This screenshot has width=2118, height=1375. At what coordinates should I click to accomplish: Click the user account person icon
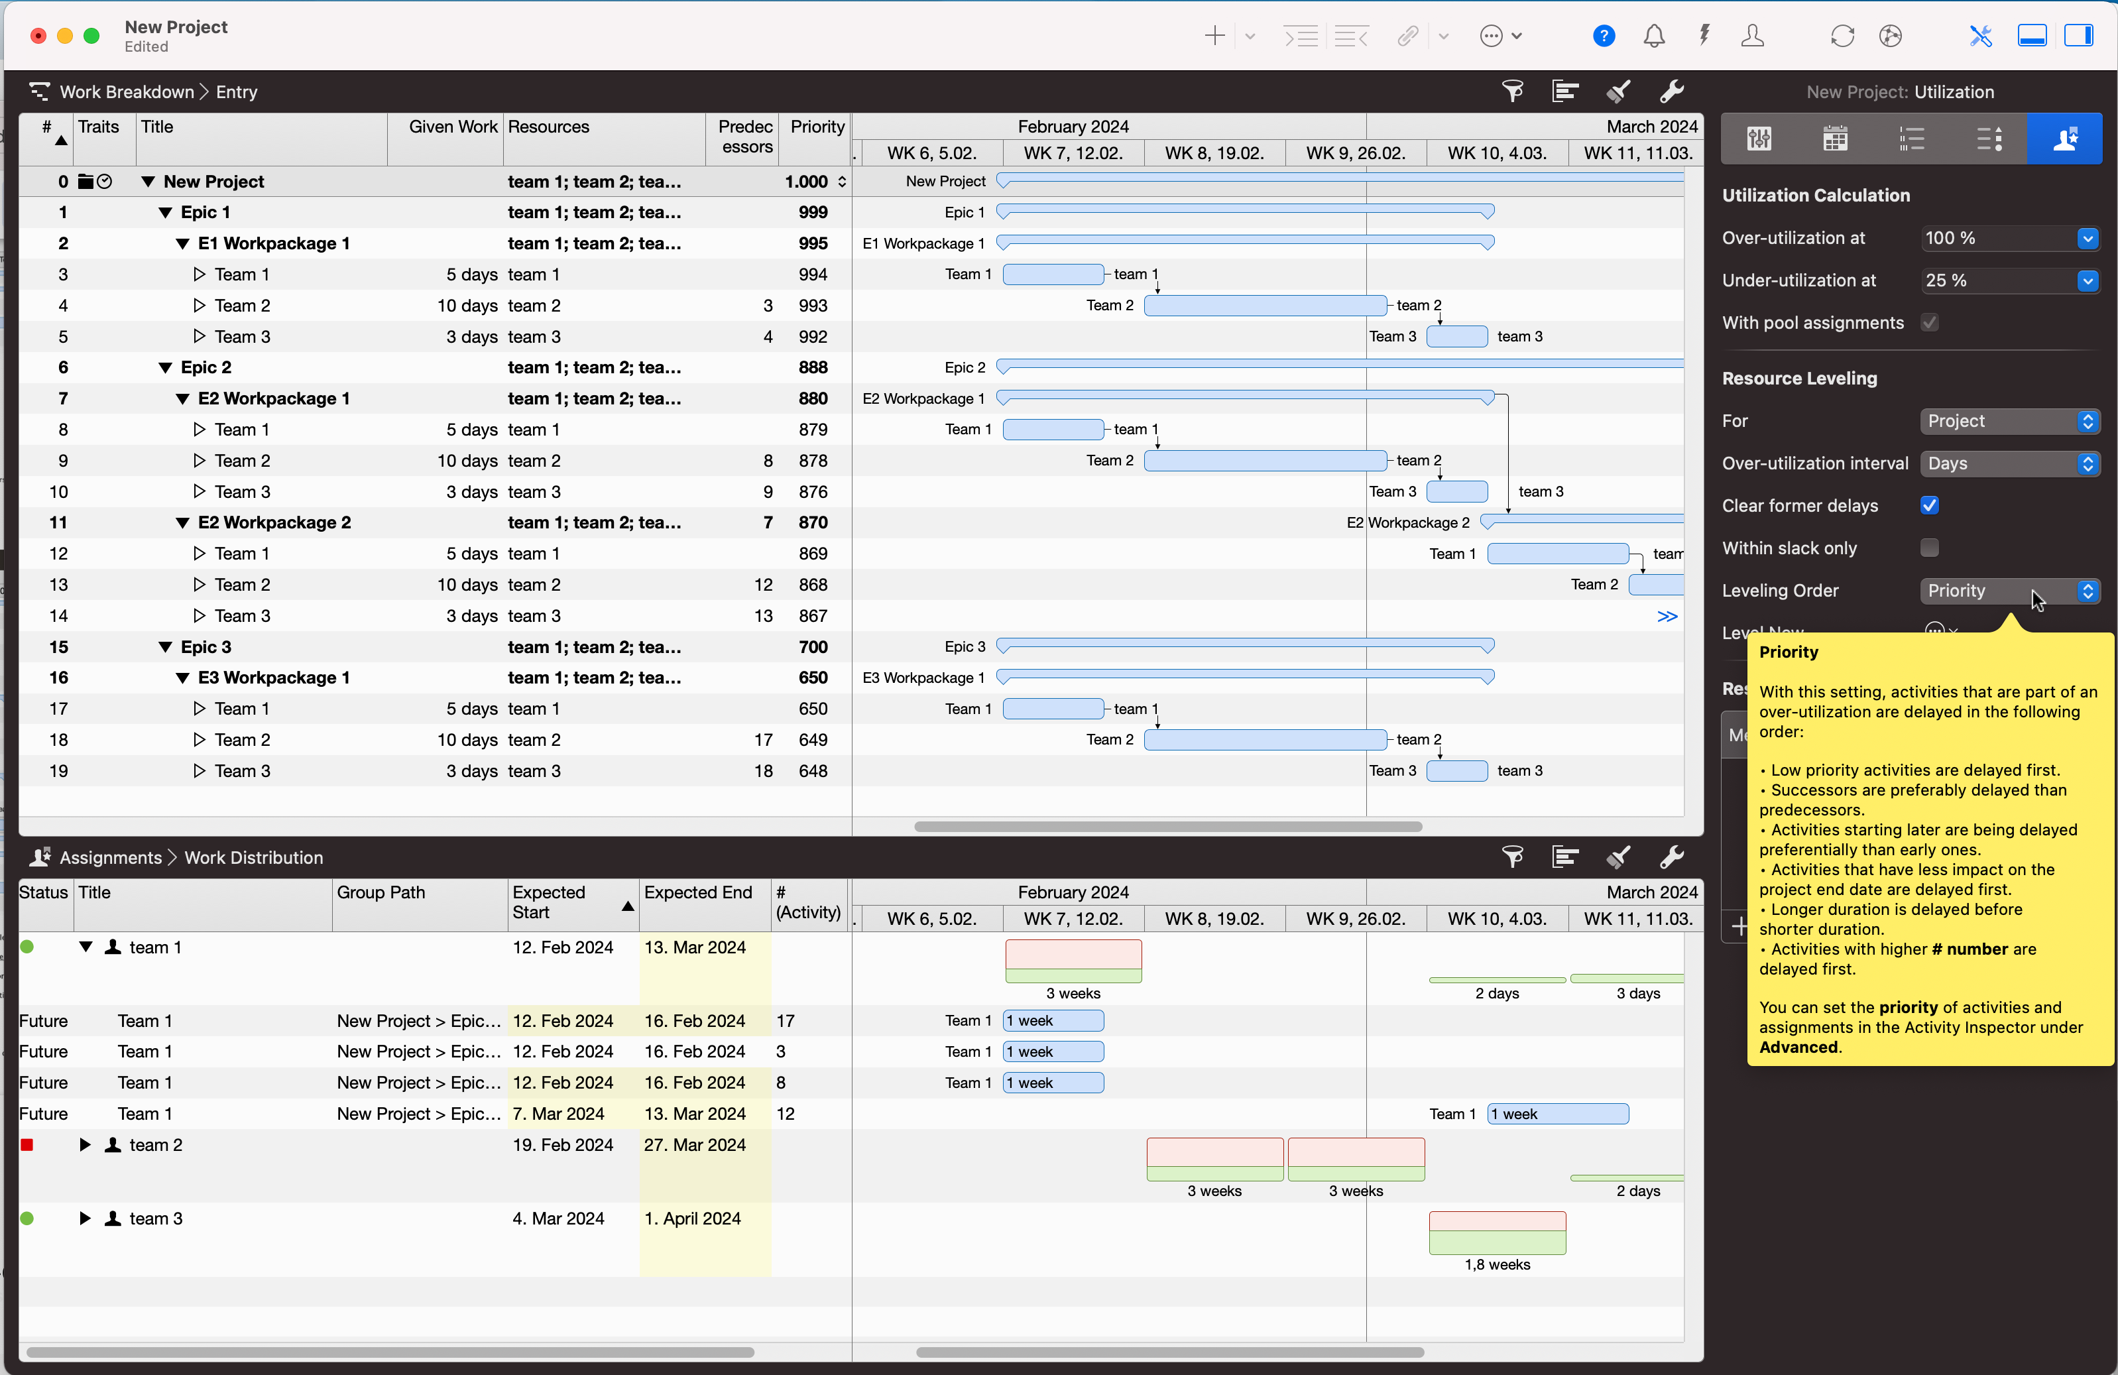[1752, 36]
